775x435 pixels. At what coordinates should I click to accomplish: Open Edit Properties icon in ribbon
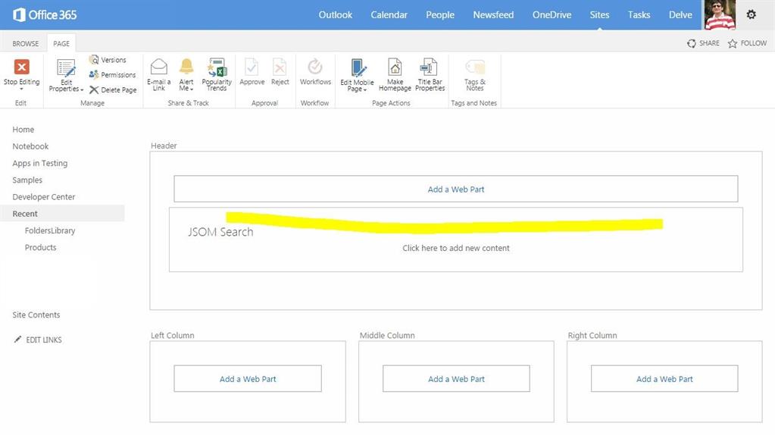click(66, 67)
